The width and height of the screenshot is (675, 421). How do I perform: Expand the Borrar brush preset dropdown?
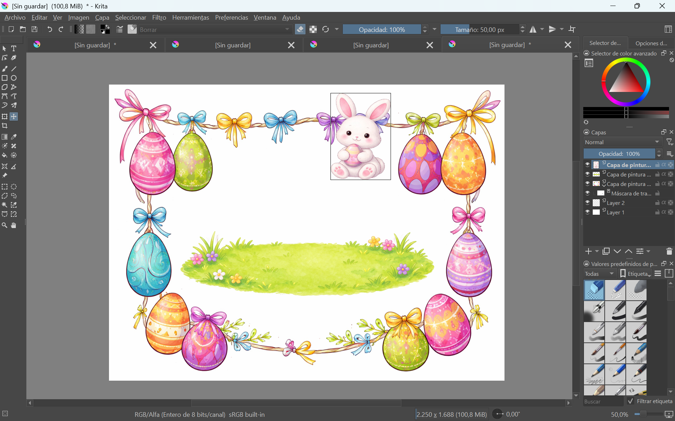coord(287,29)
